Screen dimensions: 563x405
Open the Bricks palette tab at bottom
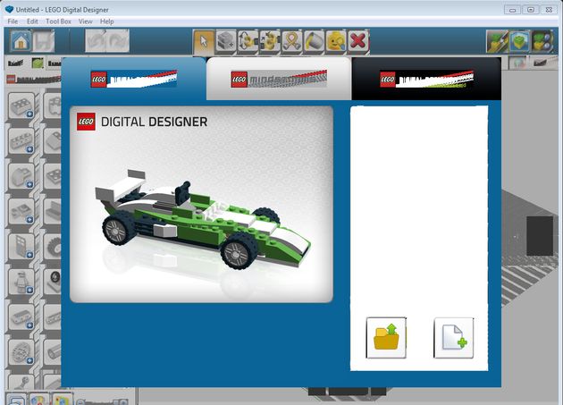[x=17, y=399]
